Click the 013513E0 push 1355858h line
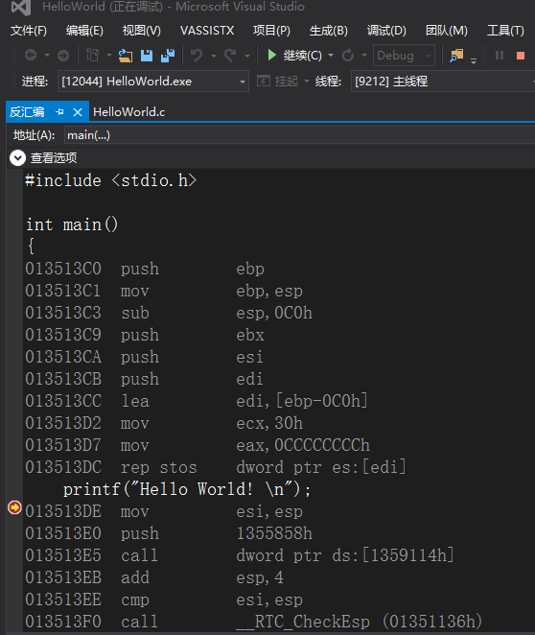Image resolution: width=535 pixels, height=635 pixels. coord(169,533)
